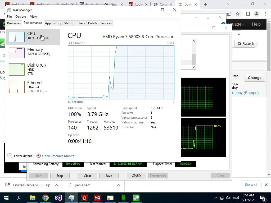This screenshot has height=203, width=271.
Task: Click the Resource Monitor gauge icon
Action: (39, 156)
